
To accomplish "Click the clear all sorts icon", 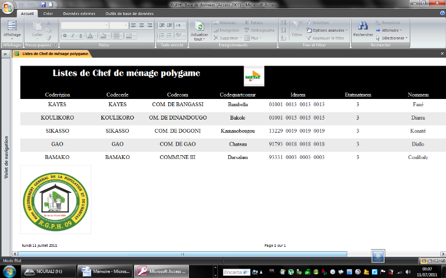I will (x=283, y=38).
